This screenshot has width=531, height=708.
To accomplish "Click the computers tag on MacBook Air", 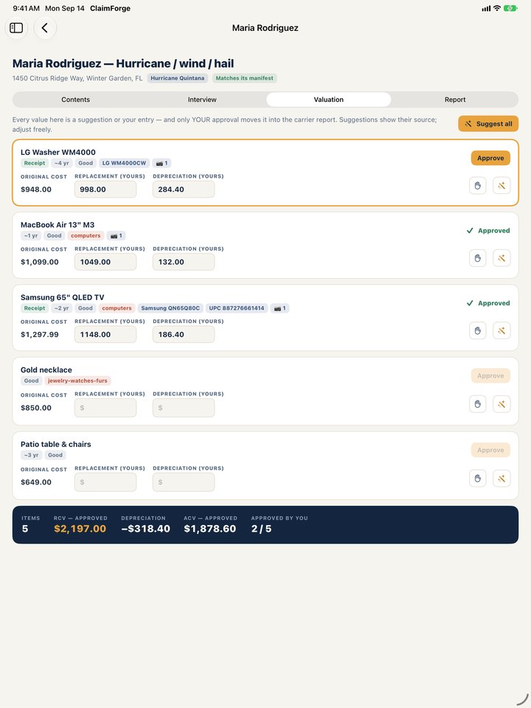I will click(86, 236).
